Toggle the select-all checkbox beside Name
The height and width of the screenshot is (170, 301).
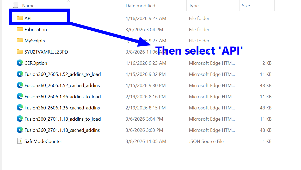coord(16,5)
